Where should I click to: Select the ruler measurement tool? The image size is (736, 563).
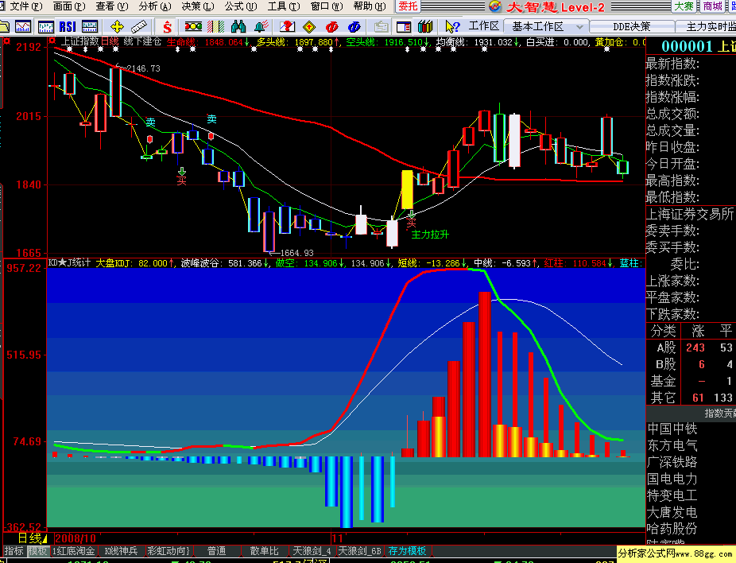tap(139, 27)
